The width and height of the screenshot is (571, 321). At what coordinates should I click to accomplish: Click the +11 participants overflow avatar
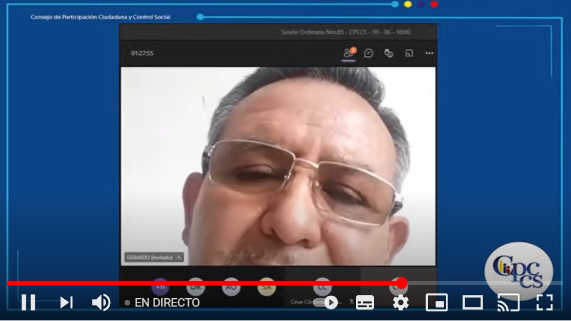[x=160, y=287]
